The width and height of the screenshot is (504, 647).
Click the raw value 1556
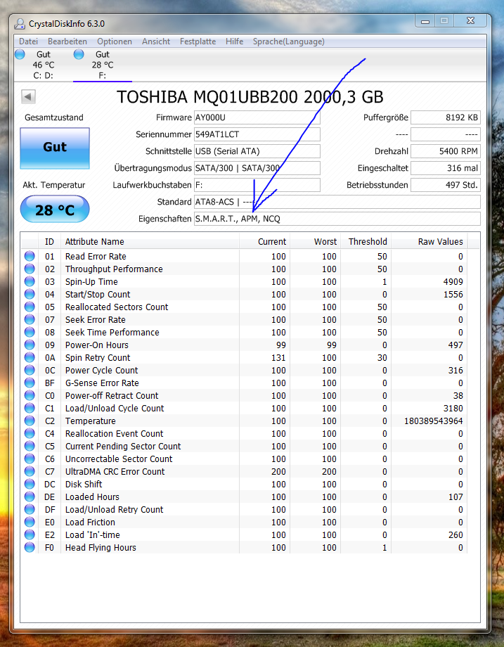[x=453, y=294]
